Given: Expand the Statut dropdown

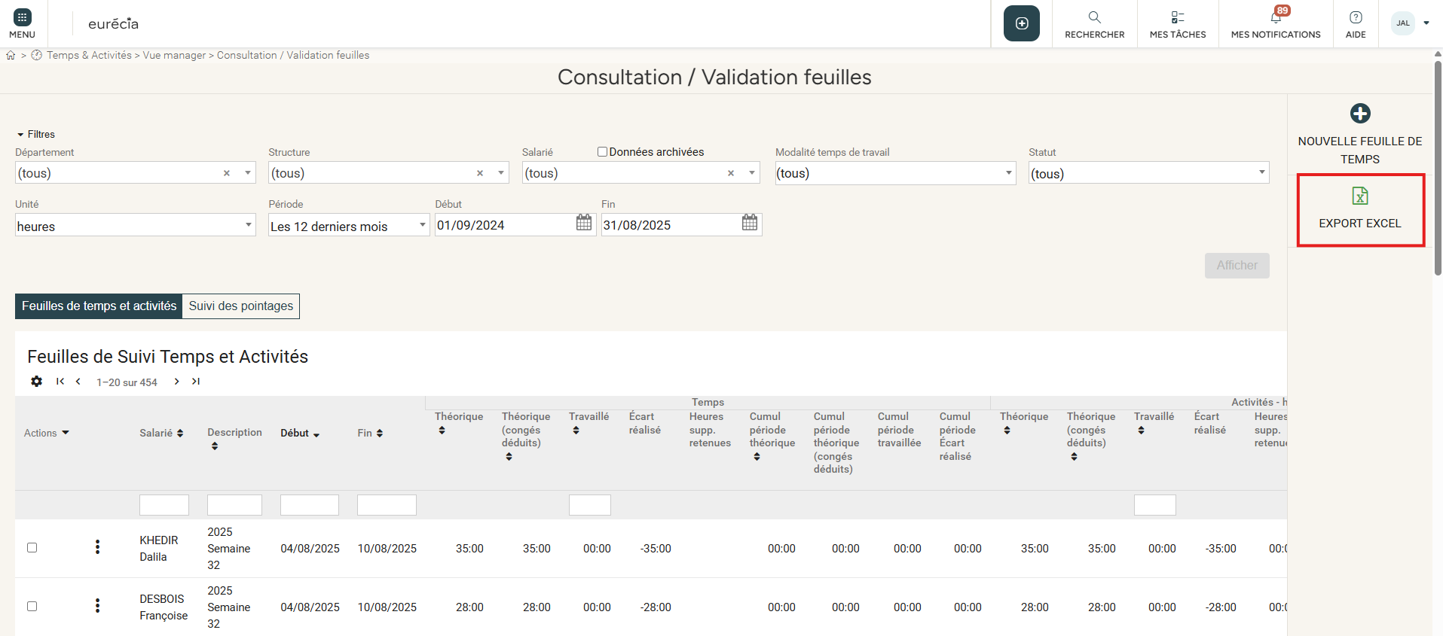Looking at the screenshot, I should point(1148,173).
